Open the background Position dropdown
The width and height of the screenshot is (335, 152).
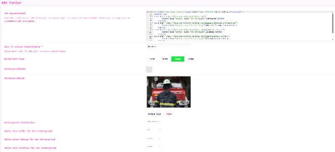153,147
